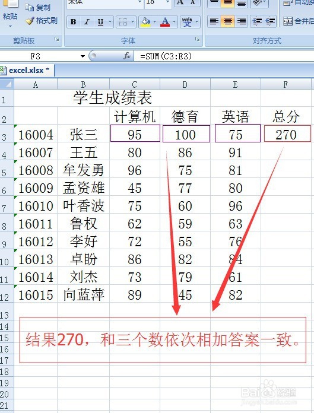Select middle vertical alignment
Screen dimensions: 314x413
[x=227, y=3]
